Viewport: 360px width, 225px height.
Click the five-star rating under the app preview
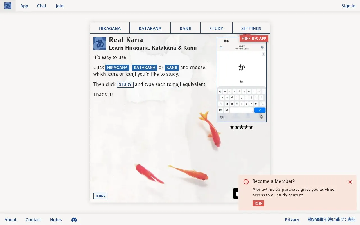click(x=242, y=127)
